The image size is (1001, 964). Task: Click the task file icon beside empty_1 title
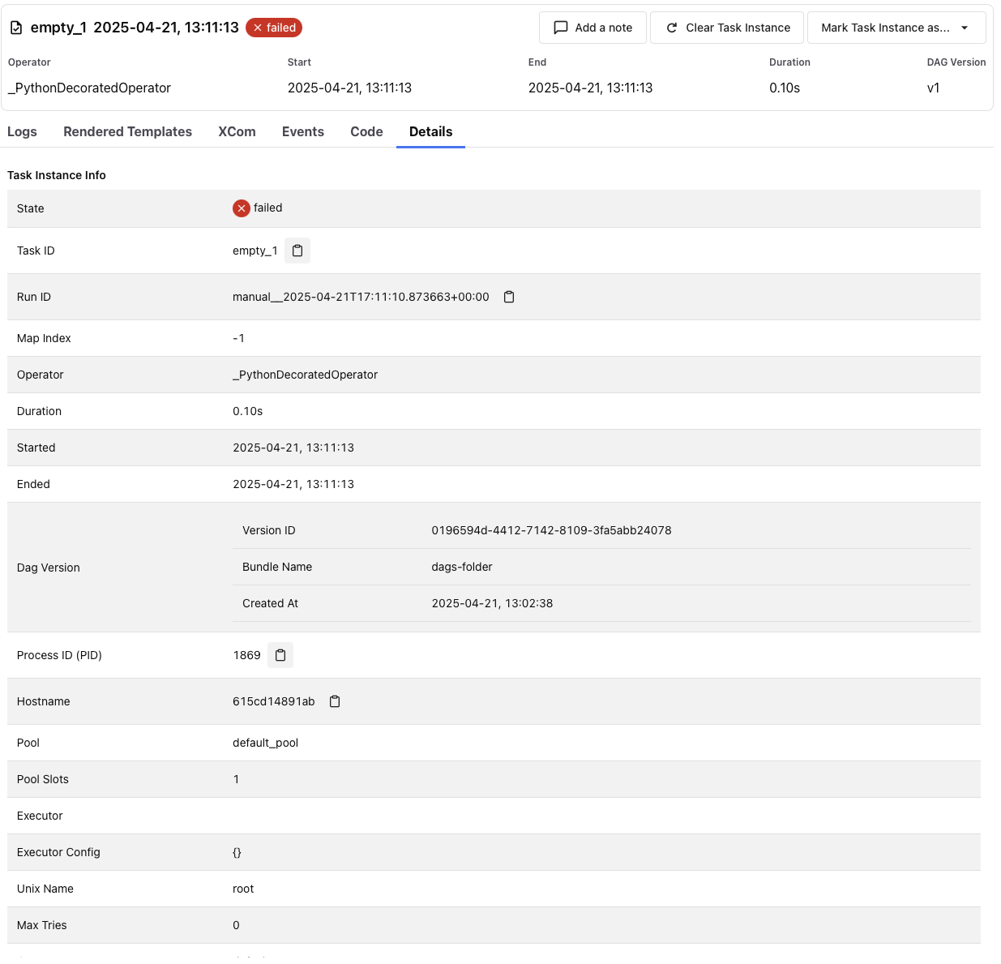coord(16,28)
